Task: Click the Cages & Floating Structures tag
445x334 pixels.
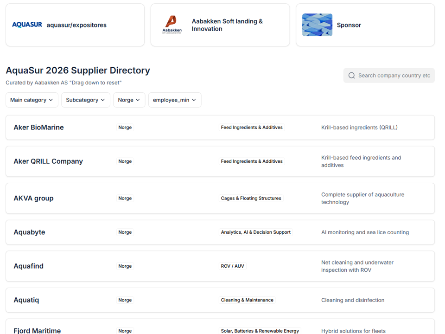Action: coord(251,198)
